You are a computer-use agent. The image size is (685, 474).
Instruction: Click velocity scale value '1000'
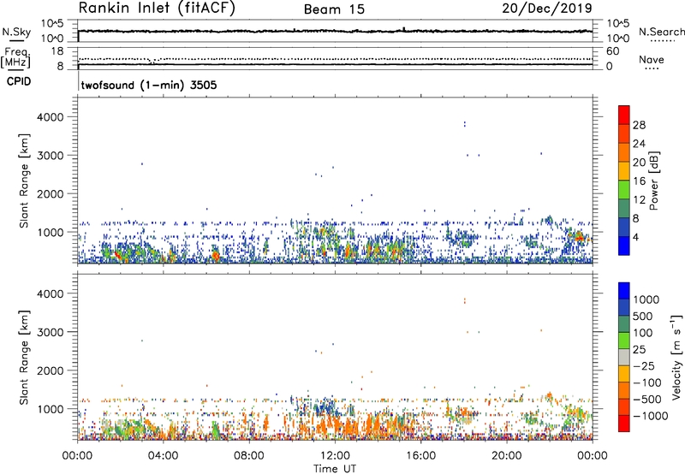point(646,299)
